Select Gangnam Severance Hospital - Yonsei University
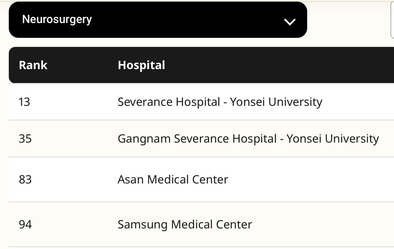 pyautogui.click(x=248, y=139)
